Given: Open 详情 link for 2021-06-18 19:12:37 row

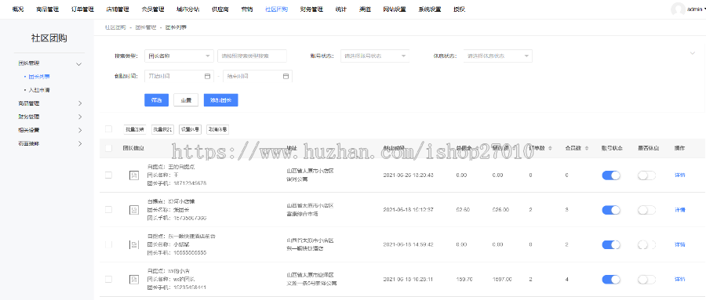Looking at the screenshot, I should click(680, 210).
